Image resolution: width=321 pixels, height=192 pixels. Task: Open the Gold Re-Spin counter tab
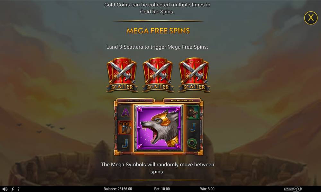135,100
